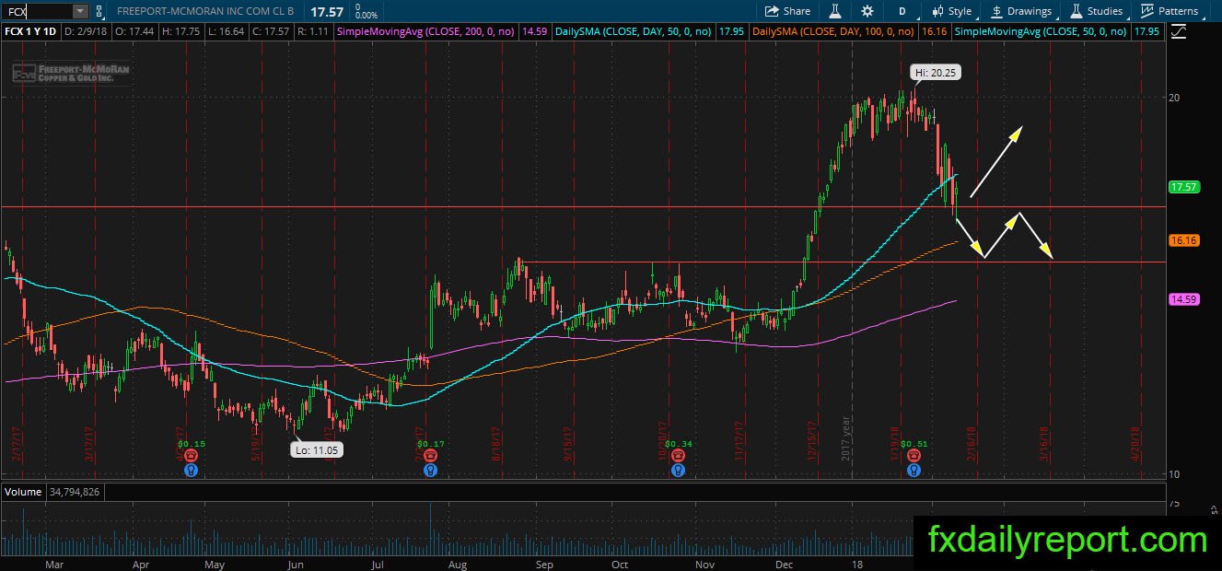Open the Patterns menu
The width and height of the screenshot is (1222, 571).
[1170, 11]
